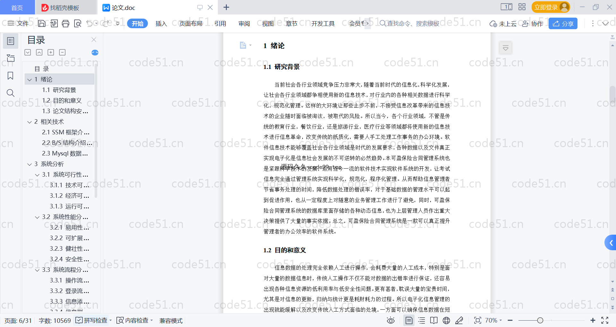This screenshot has height=327, width=616.
Task: Click the remove heading level minus icon
Action: click(x=62, y=52)
